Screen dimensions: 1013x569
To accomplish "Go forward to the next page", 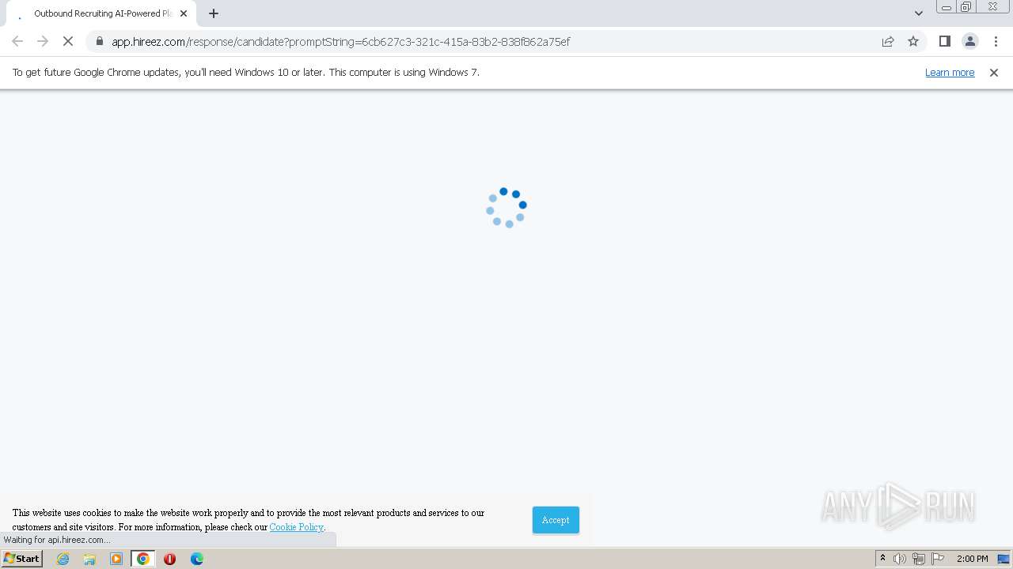I will (43, 41).
